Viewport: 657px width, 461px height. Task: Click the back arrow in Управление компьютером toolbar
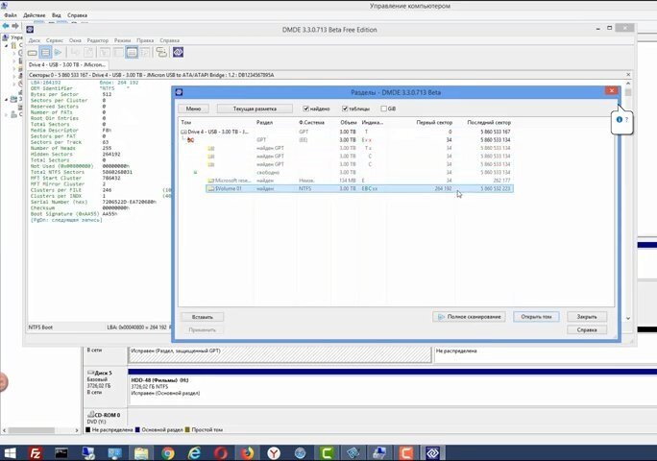(6, 26)
